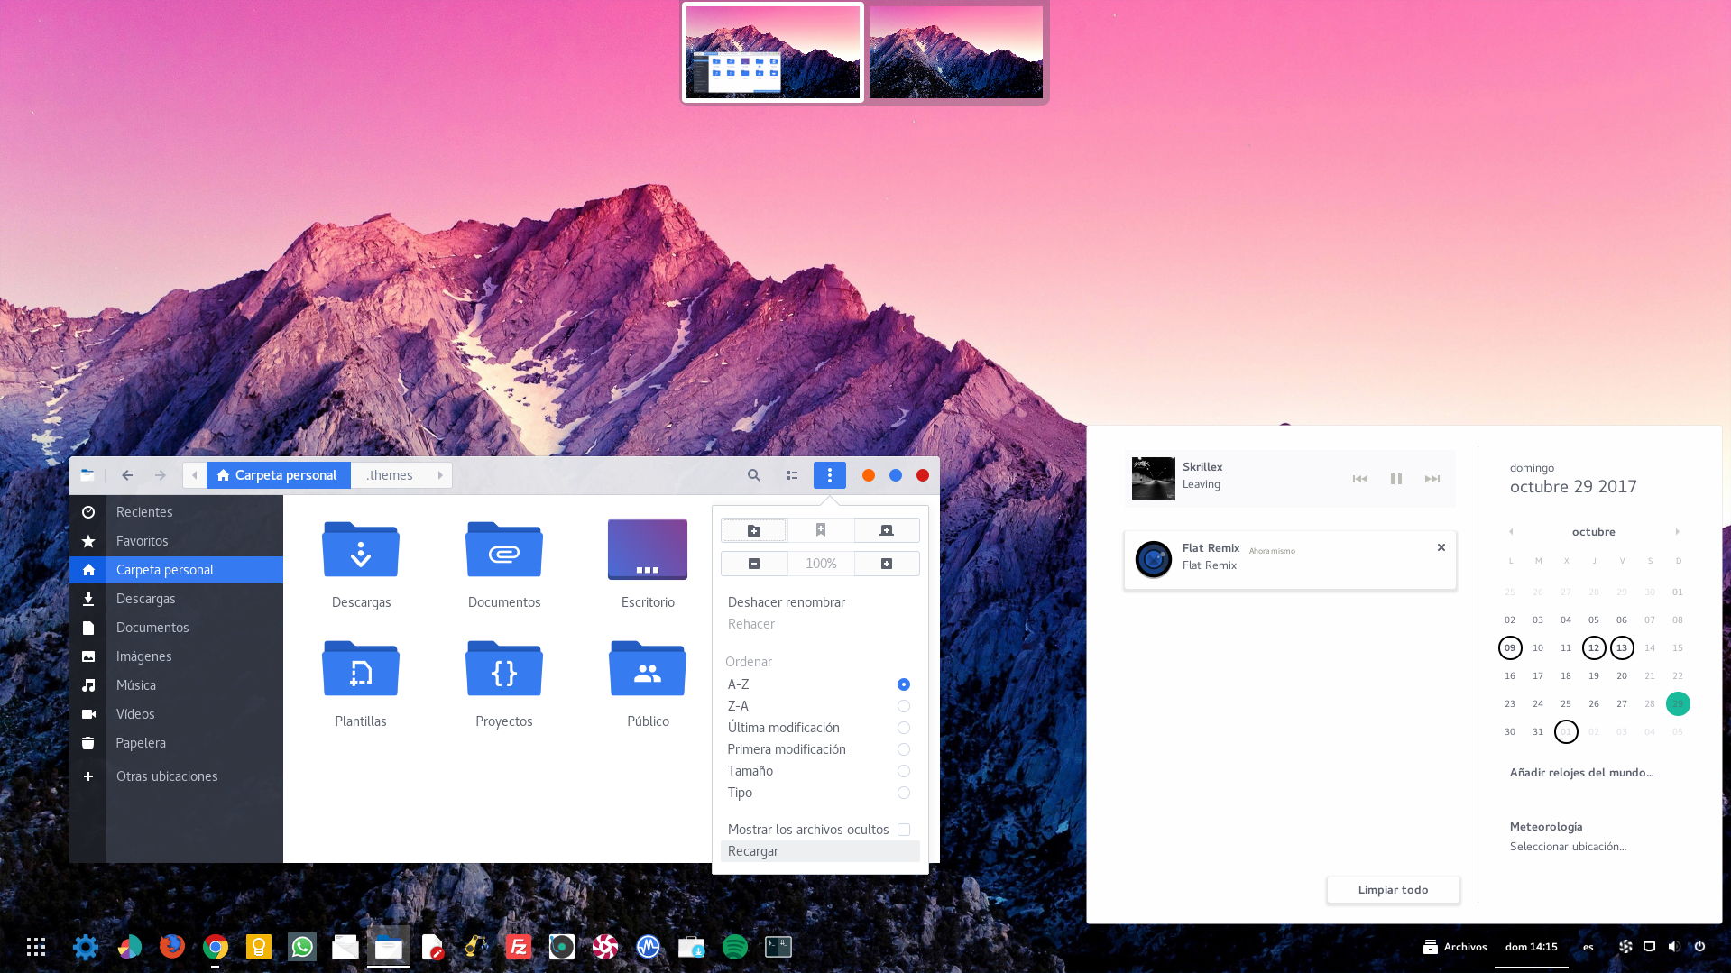Select the Plantillas folder icon
Screen dimensions: 1731x973
coord(361,667)
